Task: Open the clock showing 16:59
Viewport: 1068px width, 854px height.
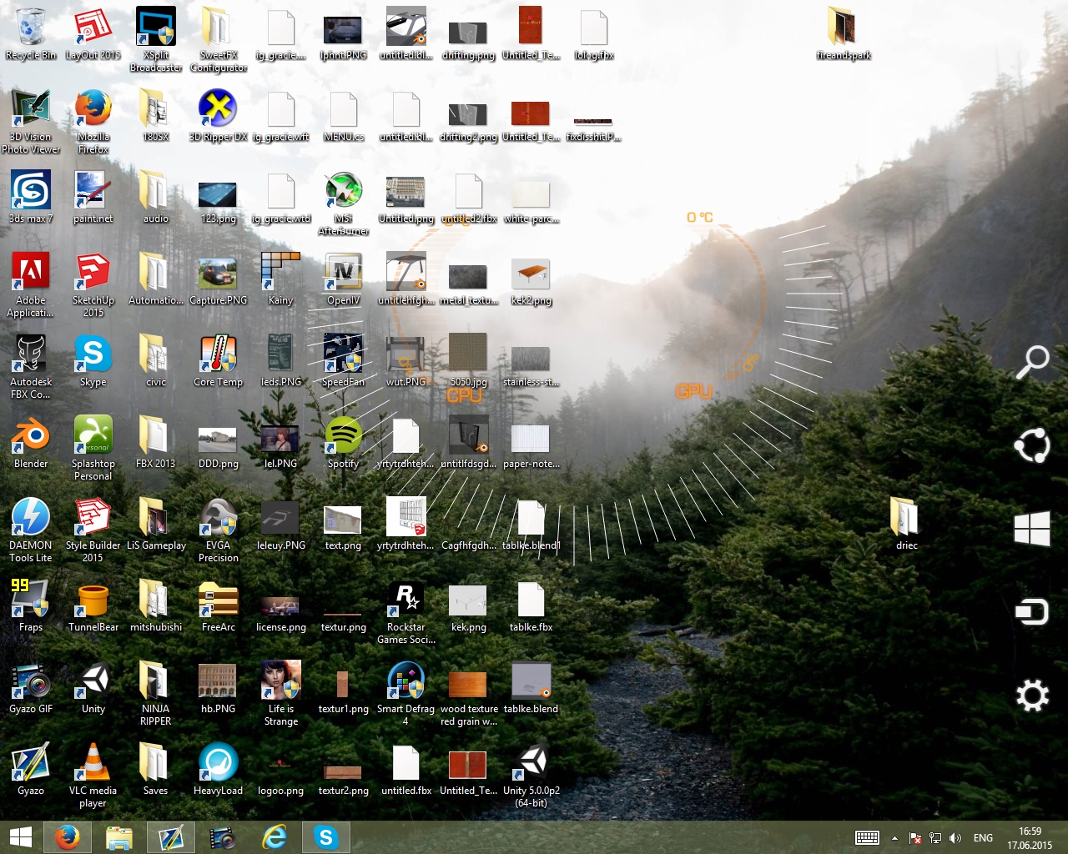Action: tap(1030, 838)
